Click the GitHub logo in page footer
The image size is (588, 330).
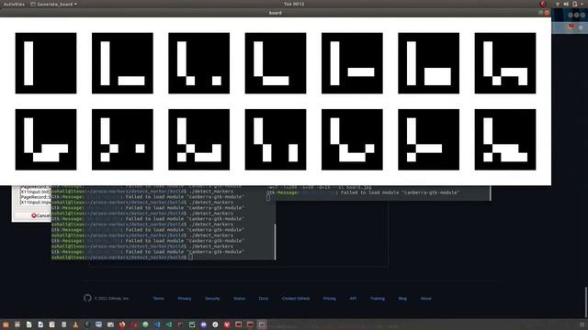point(87,298)
